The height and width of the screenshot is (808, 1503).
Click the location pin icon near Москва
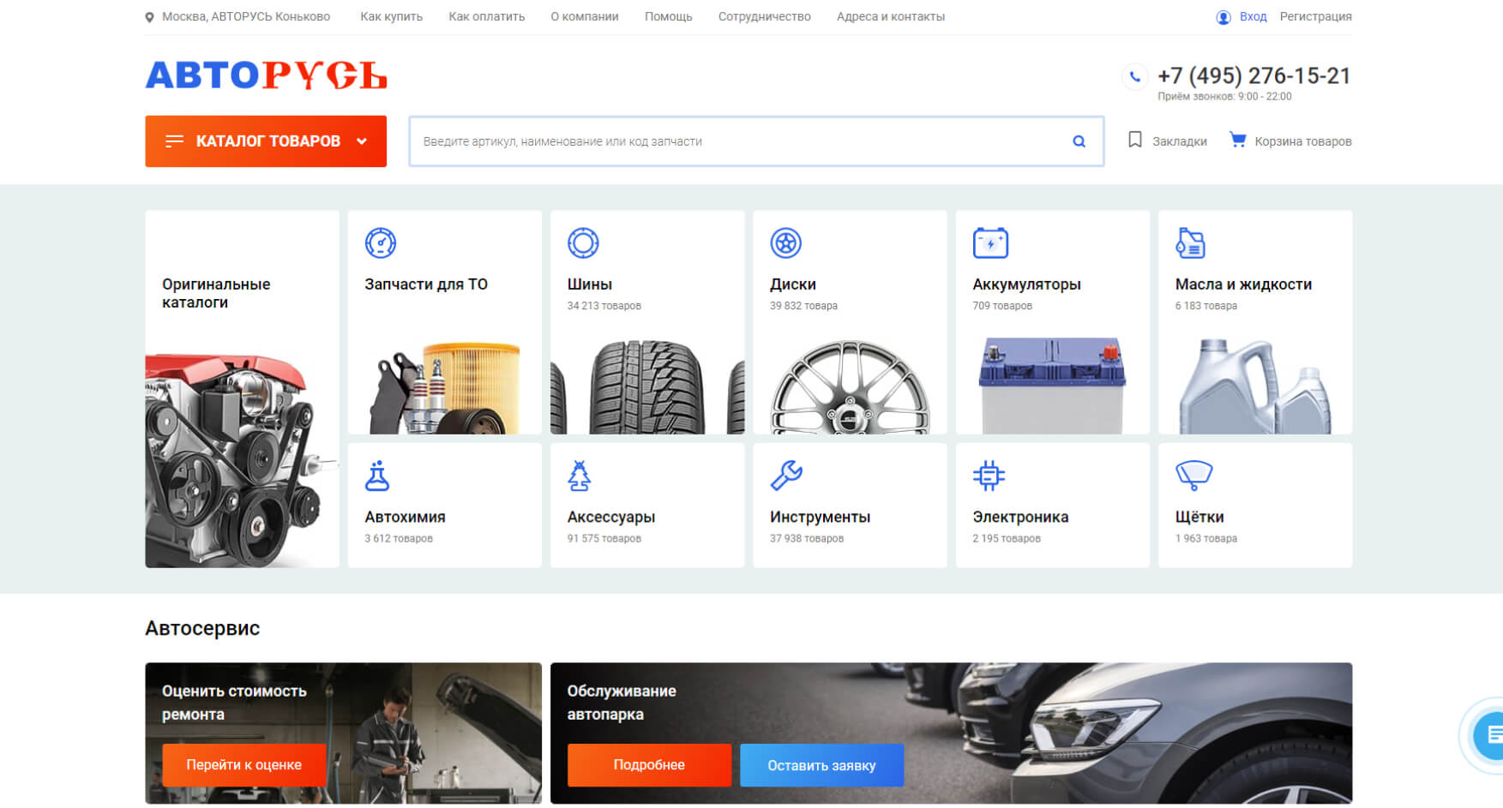point(150,17)
